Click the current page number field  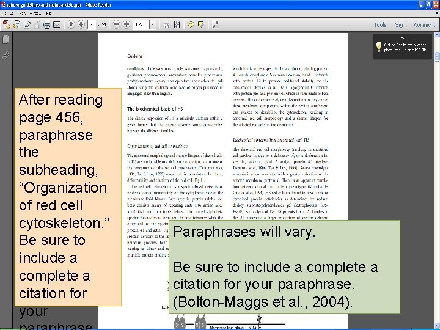coord(92,24)
